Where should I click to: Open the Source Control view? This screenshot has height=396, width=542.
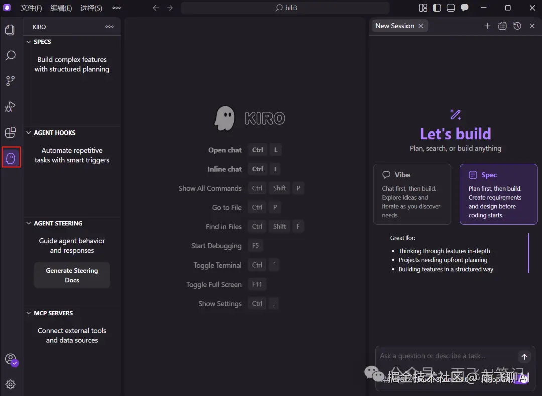coord(10,81)
